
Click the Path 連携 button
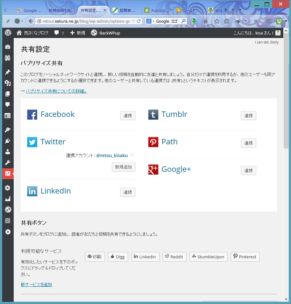(x=248, y=143)
